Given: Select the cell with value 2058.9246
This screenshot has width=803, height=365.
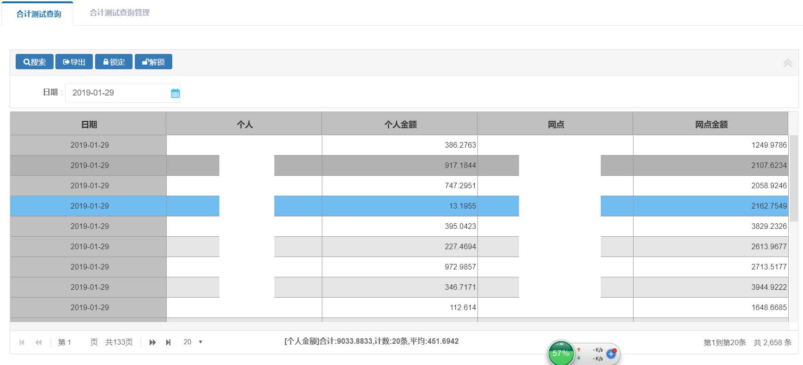Looking at the screenshot, I should click(711, 185).
